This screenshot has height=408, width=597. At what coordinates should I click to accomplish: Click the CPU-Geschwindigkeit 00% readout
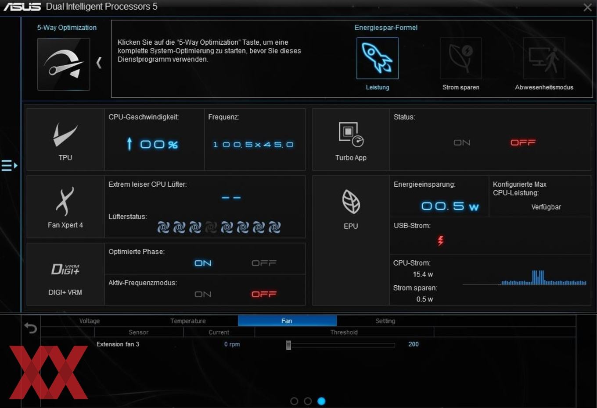click(x=159, y=144)
